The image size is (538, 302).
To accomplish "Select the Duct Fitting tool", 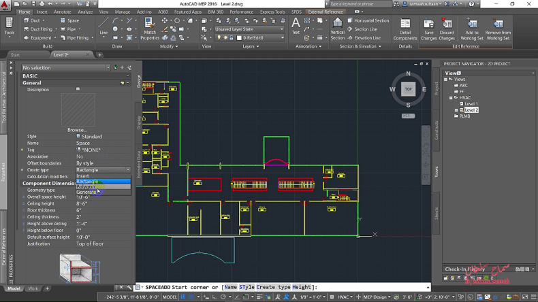I will click(38, 29).
